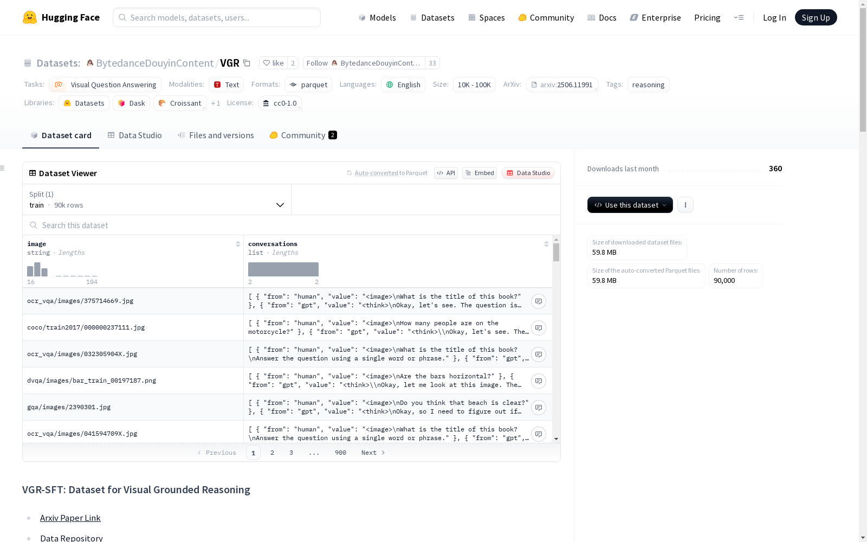
Task: Open Data Studio from viewer header
Action: 528,173
